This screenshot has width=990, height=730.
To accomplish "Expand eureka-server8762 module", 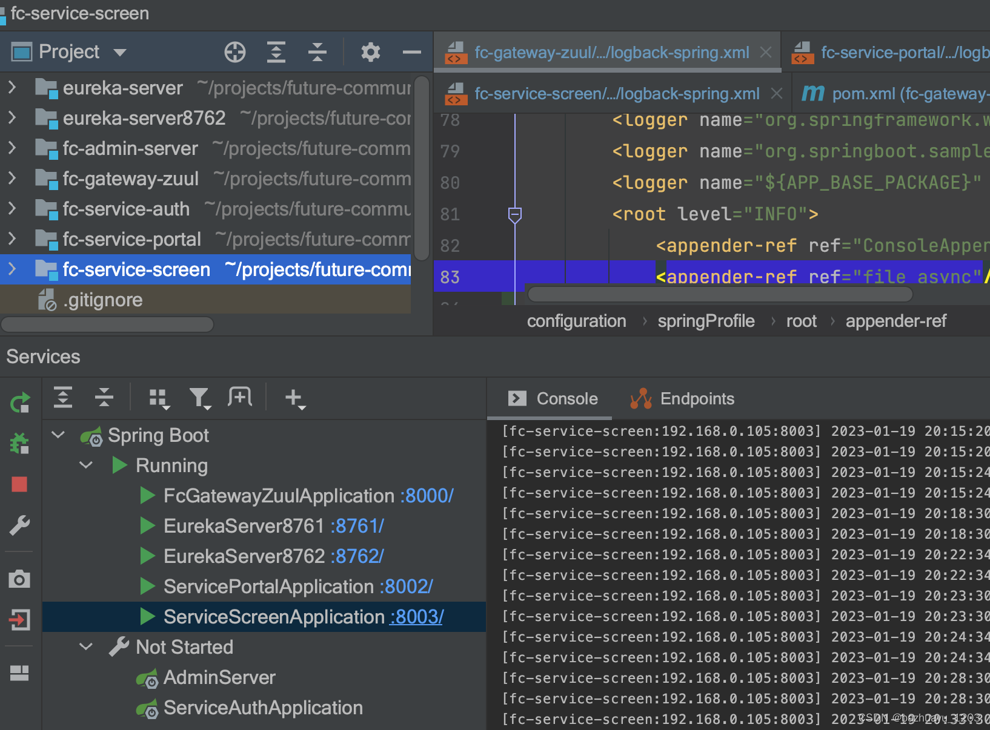I will [x=12, y=118].
